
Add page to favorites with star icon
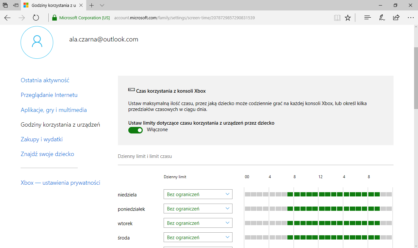(x=348, y=18)
